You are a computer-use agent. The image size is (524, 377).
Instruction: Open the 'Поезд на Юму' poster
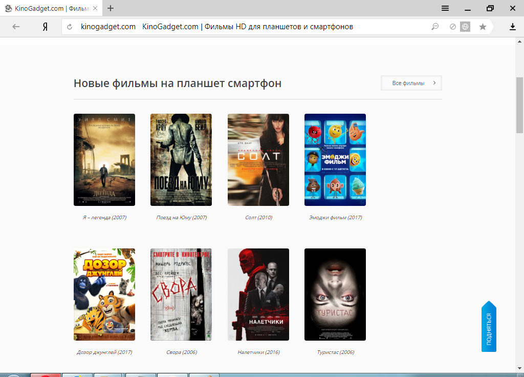[181, 160]
